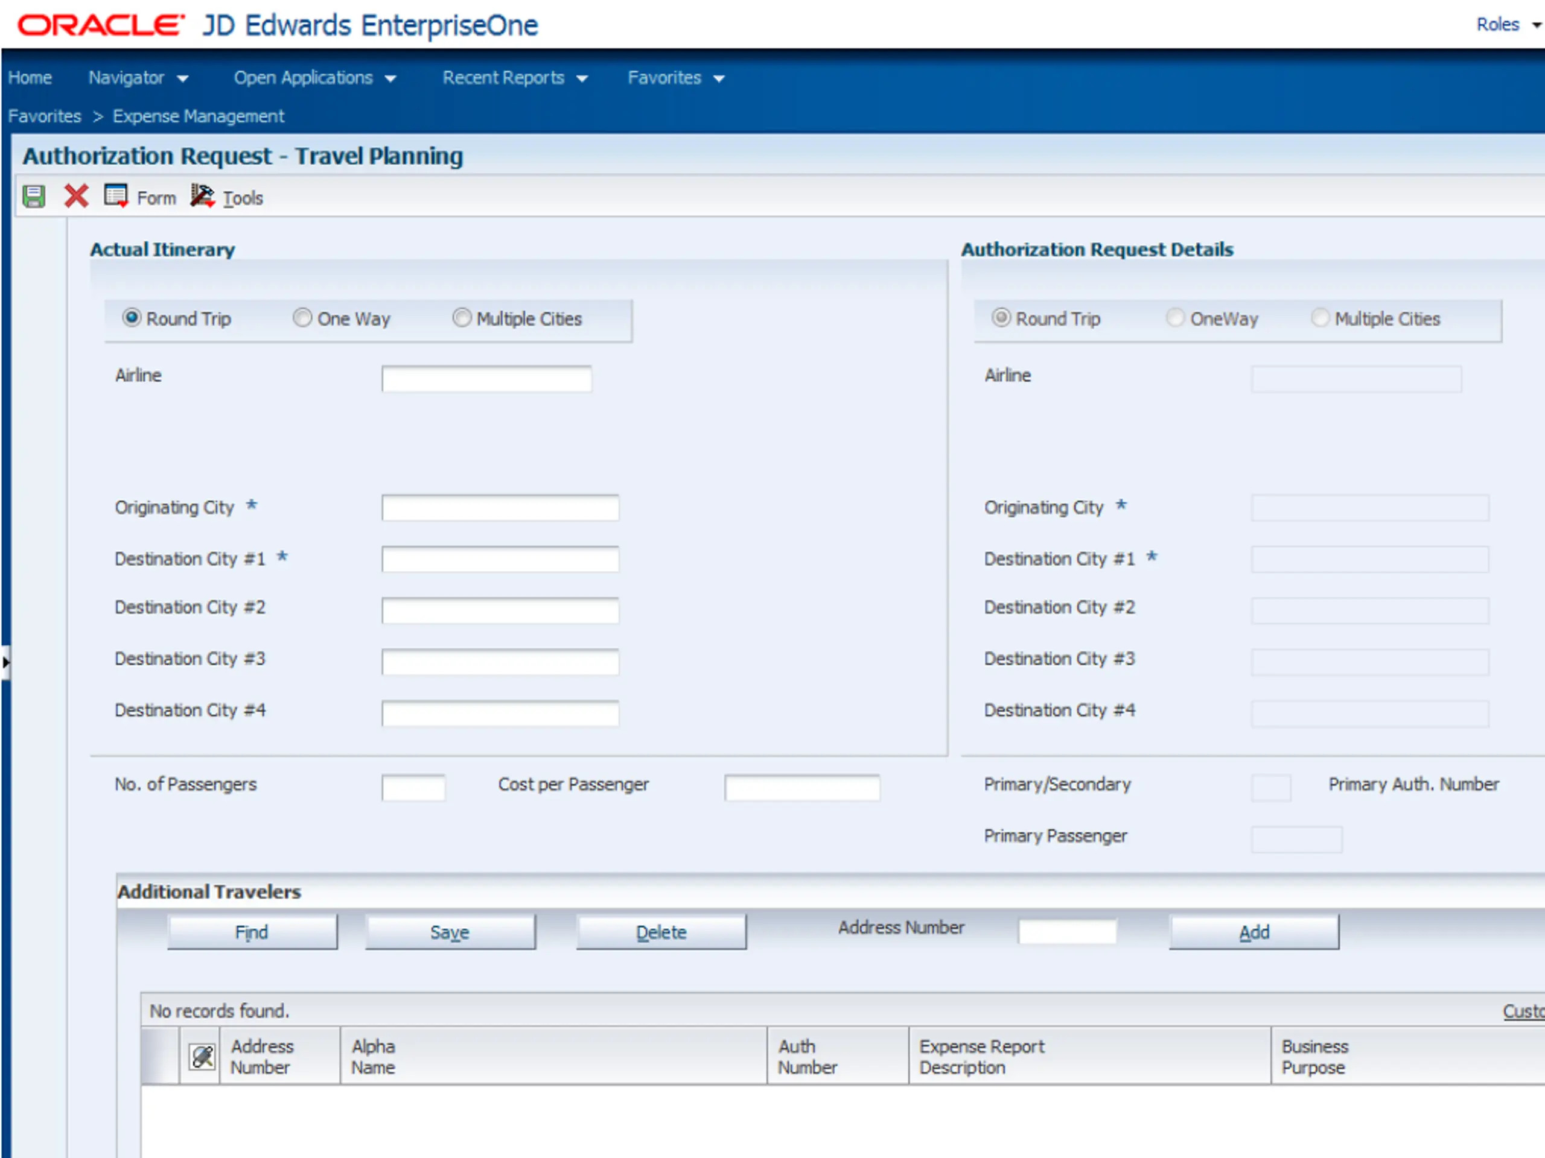Screen dimensions: 1545x1158
Task: Click the Auth Number column header
Action: (838, 1056)
